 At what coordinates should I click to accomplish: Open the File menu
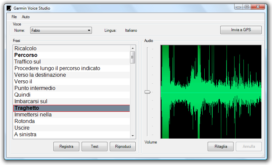pos(14,17)
